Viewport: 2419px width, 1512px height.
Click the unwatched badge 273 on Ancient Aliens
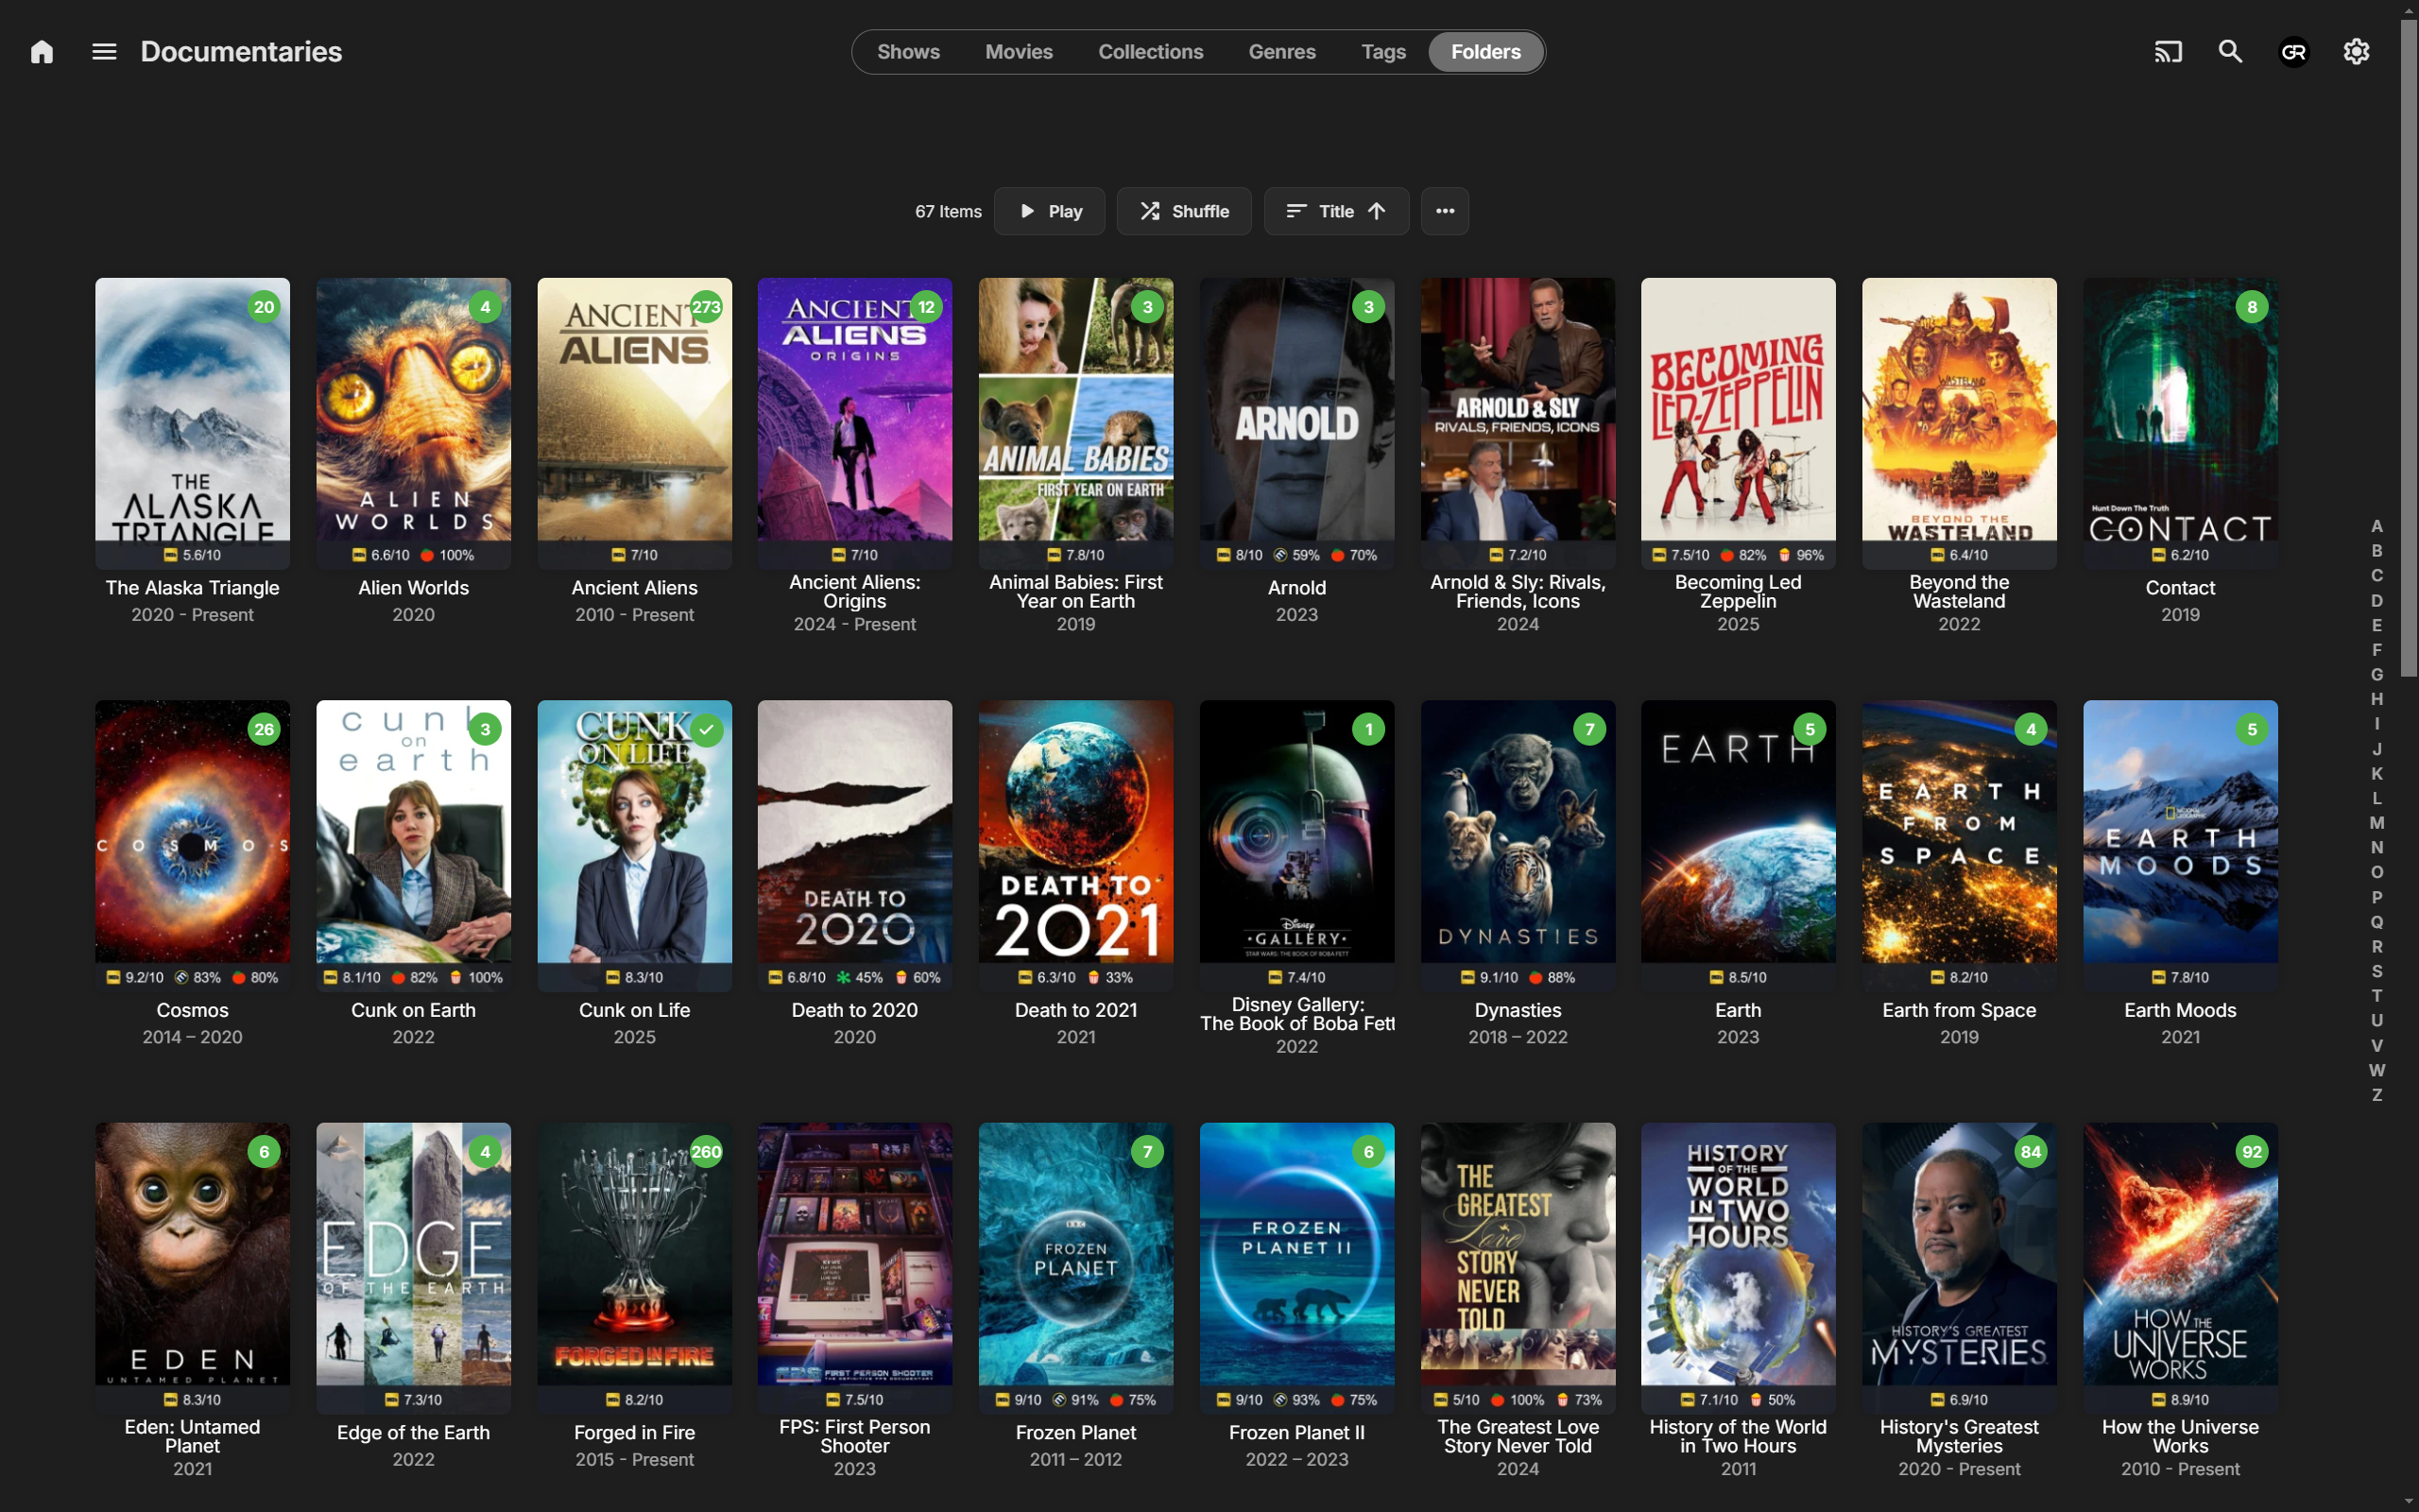[x=706, y=307]
